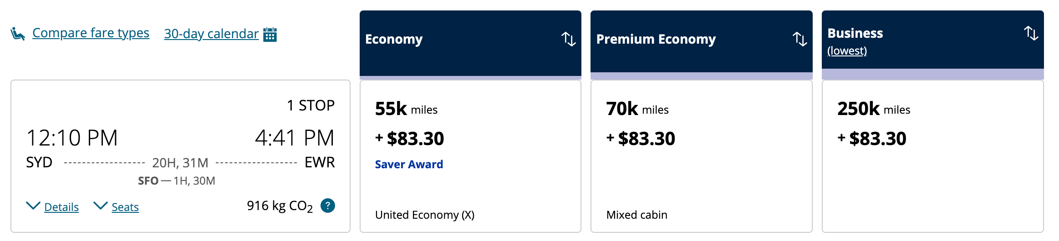
Task: Open the Compare fare types link
Action: tap(91, 33)
